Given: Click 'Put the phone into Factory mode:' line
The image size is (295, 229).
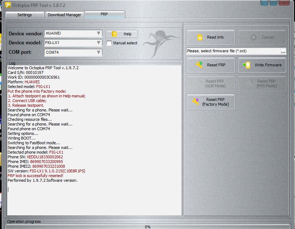Looking at the screenshot, I should coord(37,91).
